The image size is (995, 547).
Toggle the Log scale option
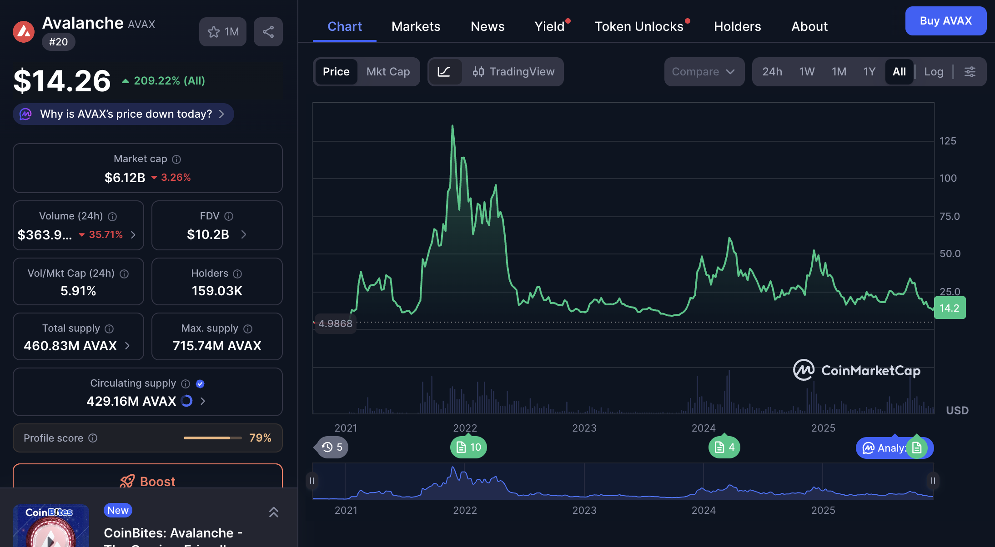pyautogui.click(x=934, y=72)
